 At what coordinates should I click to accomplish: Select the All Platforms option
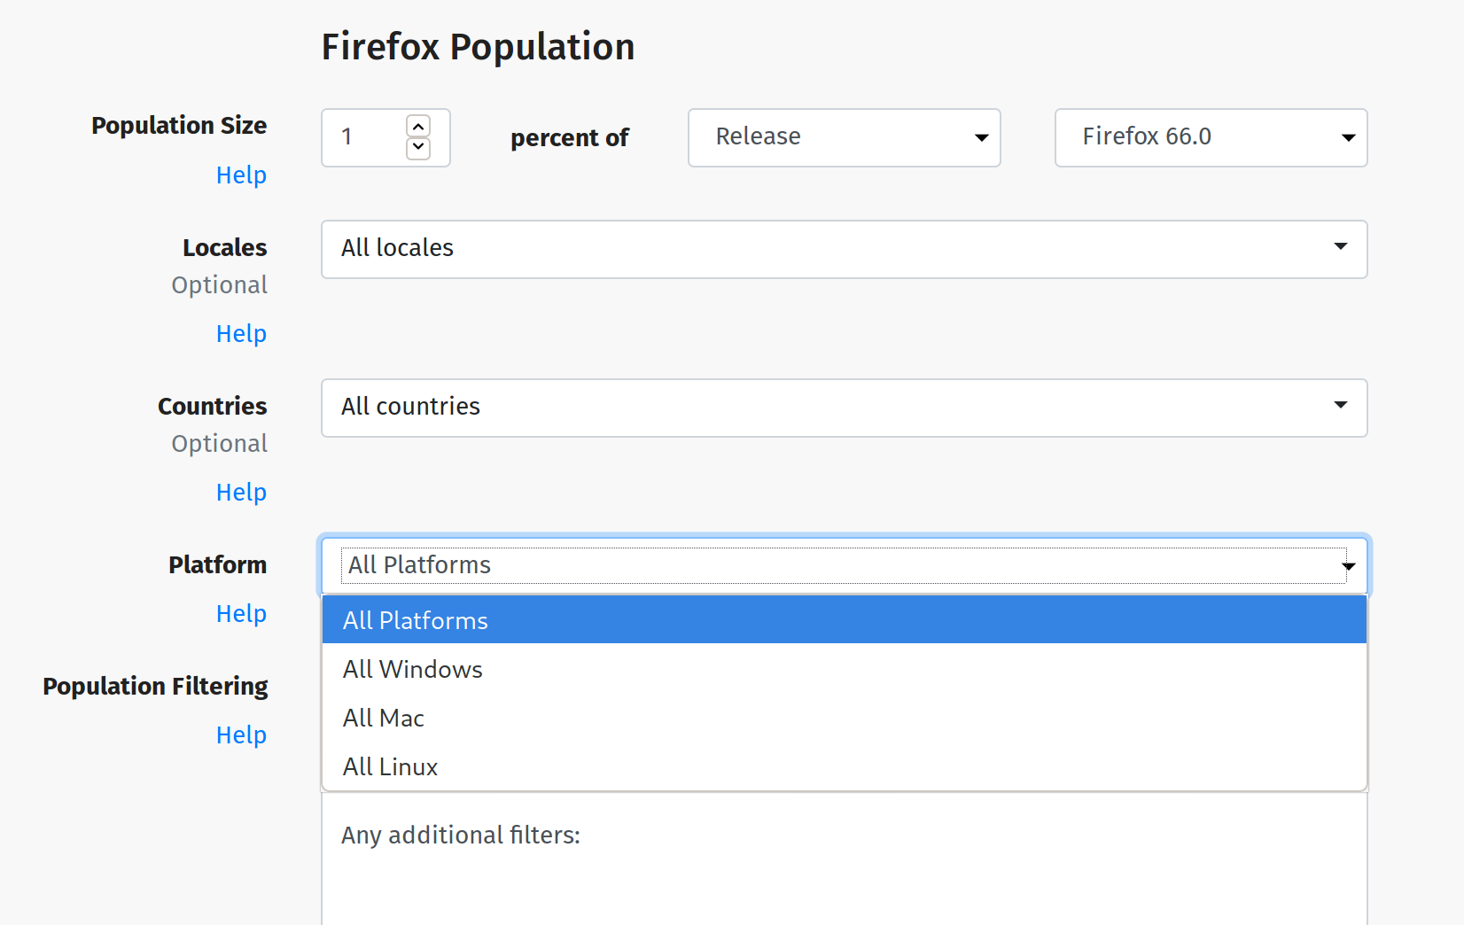tap(845, 620)
